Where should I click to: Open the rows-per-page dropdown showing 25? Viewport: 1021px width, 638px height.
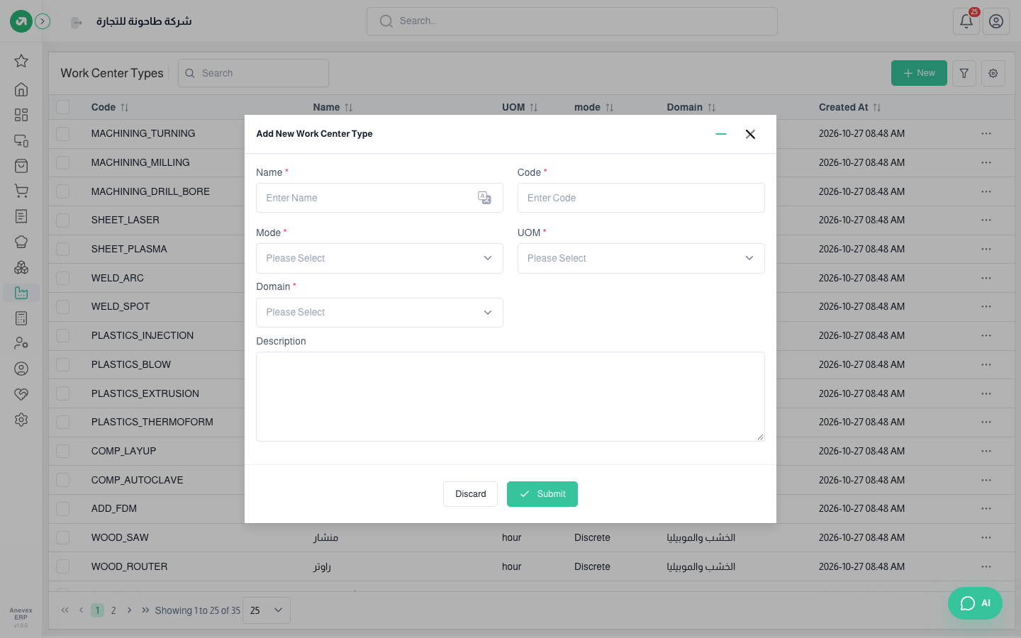267,610
